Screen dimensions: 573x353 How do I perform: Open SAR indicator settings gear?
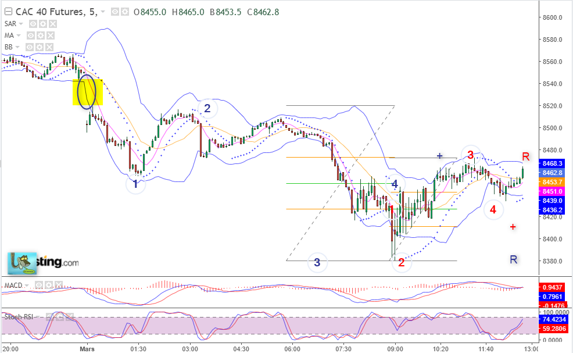[x=43, y=24]
